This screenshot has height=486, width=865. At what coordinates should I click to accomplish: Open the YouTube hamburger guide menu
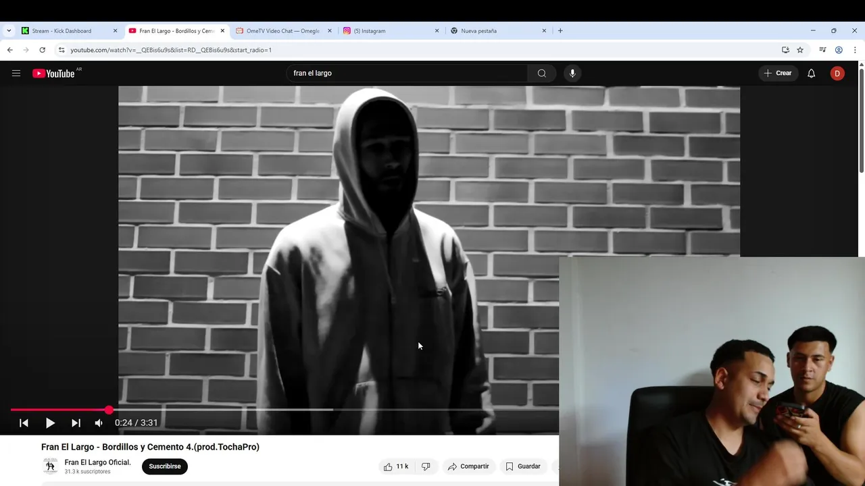(x=16, y=73)
